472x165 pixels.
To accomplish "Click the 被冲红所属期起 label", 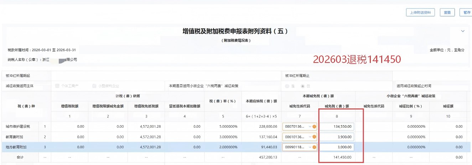I will (x=18, y=76).
